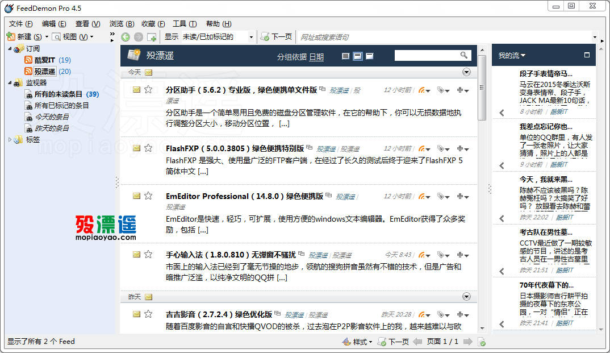Open the 显示 filter dropdown

coord(251,37)
